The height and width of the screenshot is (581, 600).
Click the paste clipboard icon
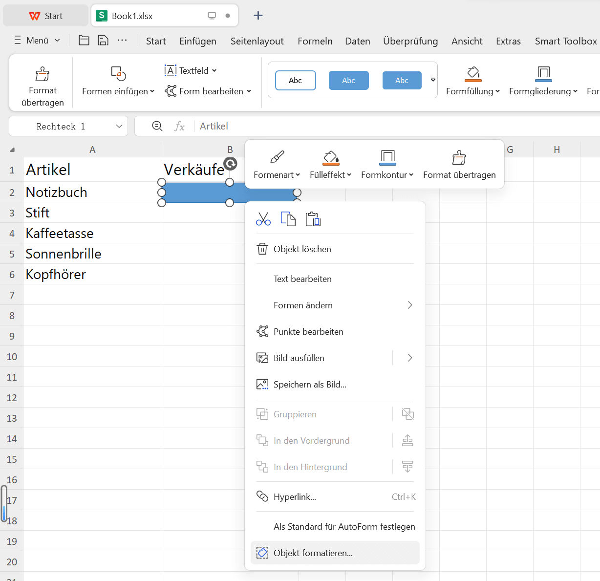(313, 219)
